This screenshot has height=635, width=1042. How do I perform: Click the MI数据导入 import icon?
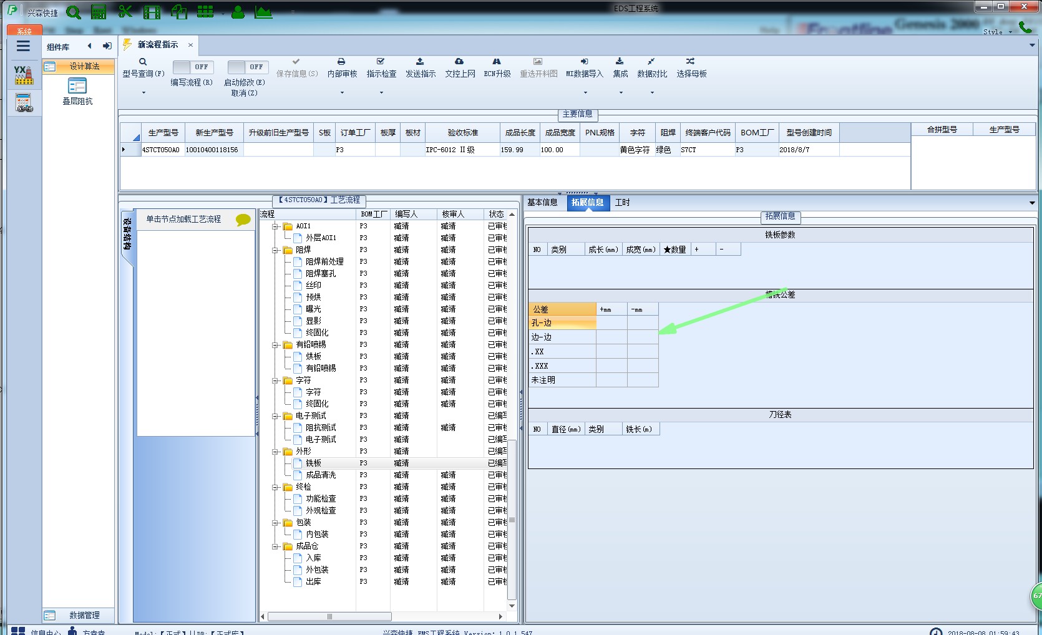(x=584, y=62)
